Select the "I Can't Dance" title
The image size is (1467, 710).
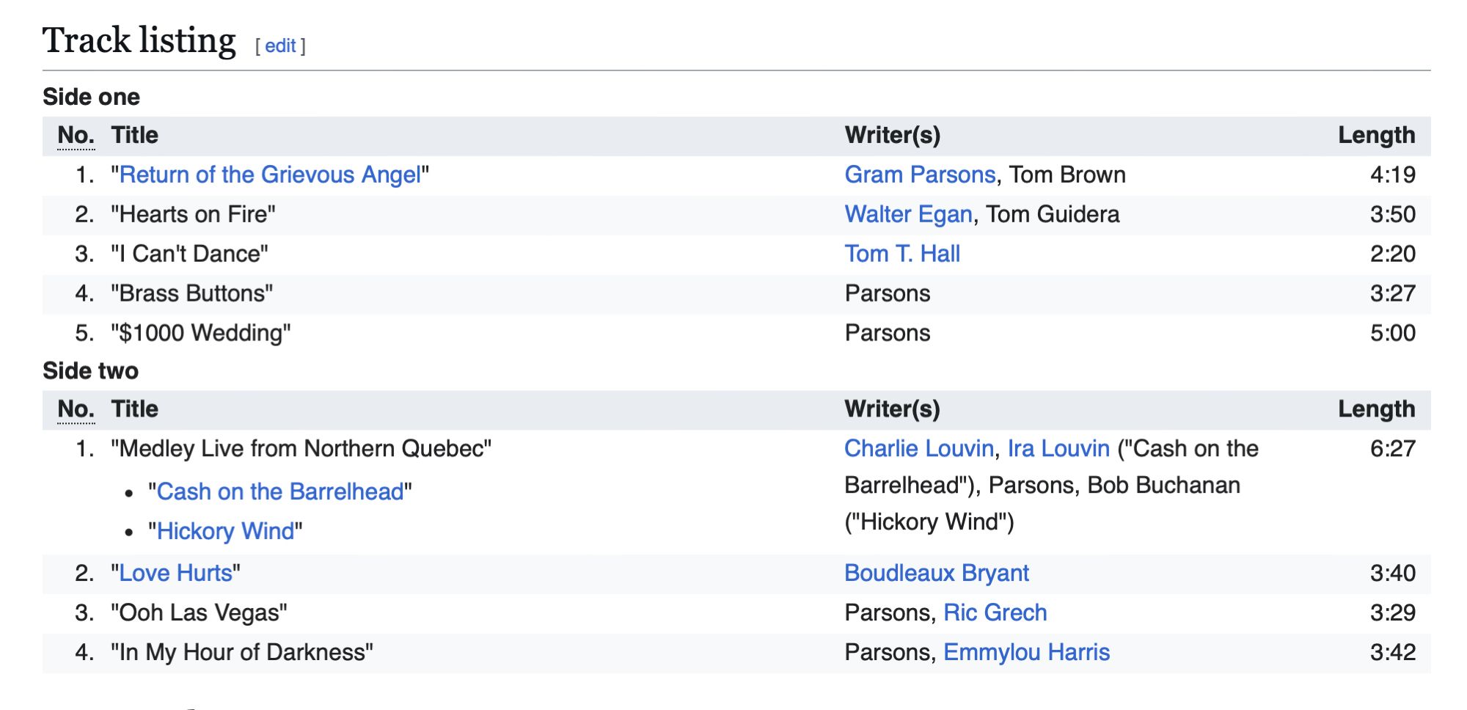pyautogui.click(x=189, y=254)
